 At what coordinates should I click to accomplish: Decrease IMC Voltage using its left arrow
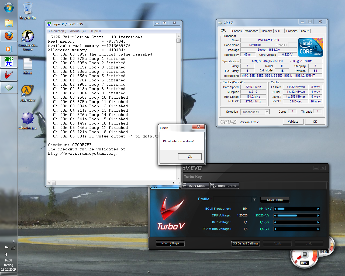[275, 222]
